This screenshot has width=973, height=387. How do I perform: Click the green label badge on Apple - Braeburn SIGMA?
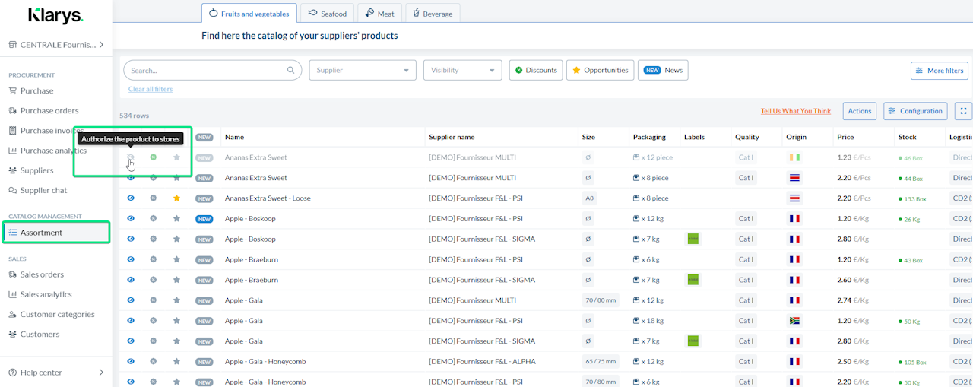coord(693,280)
